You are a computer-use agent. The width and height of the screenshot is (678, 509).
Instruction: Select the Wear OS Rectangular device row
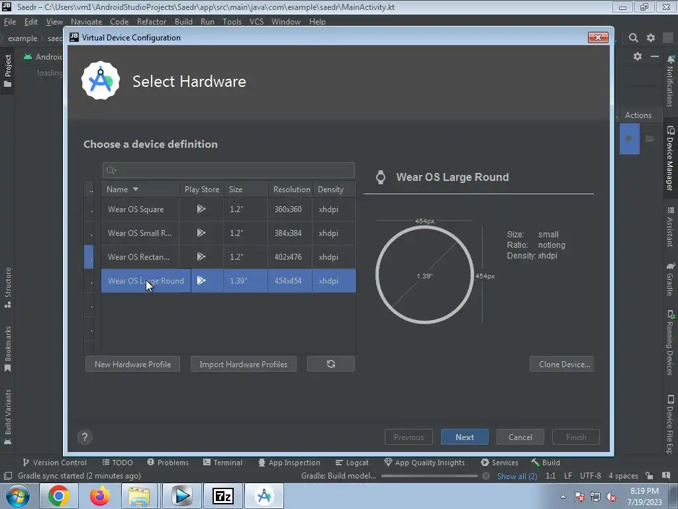228,256
